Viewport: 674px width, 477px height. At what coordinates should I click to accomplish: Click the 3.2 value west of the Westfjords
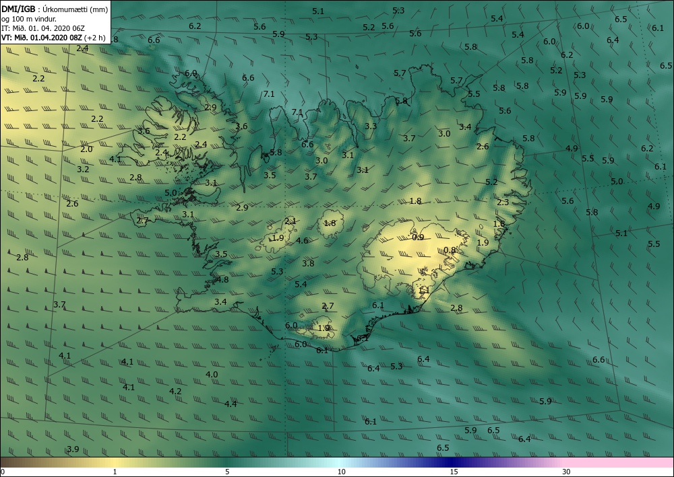[x=83, y=169]
